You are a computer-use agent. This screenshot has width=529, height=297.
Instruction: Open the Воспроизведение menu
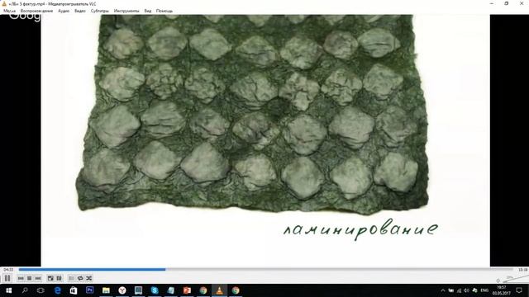[x=36, y=11]
